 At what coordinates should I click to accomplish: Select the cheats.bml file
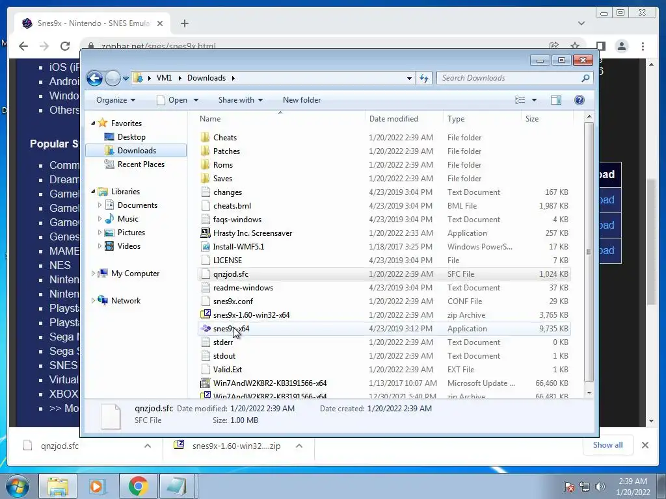(x=232, y=206)
